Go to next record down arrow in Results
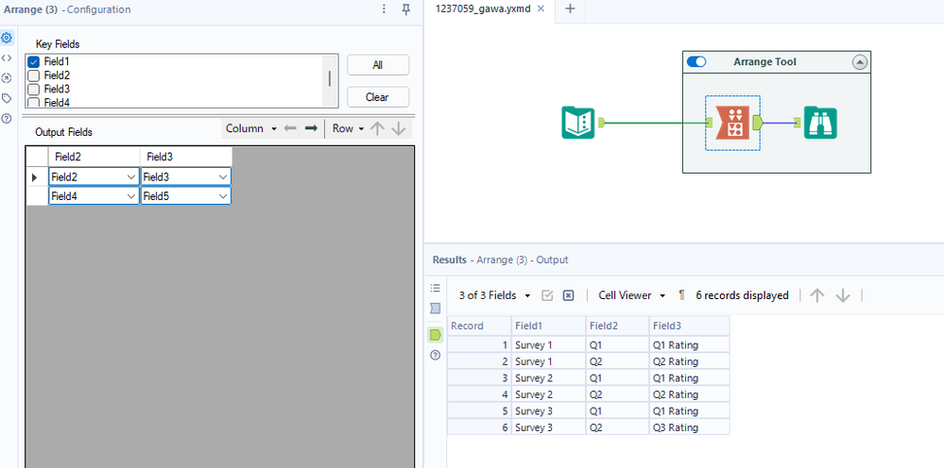944x468 pixels. click(843, 295)
